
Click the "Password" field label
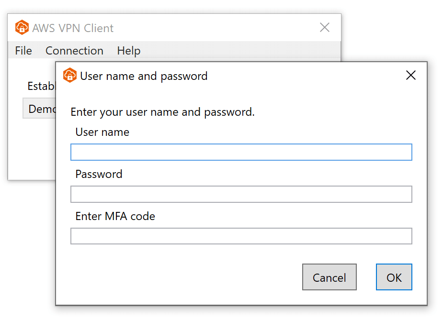pyautogui.click(x=99, y=174)
